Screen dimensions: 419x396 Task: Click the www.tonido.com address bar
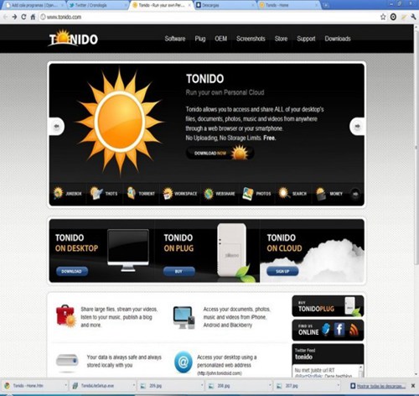(209, 17)
